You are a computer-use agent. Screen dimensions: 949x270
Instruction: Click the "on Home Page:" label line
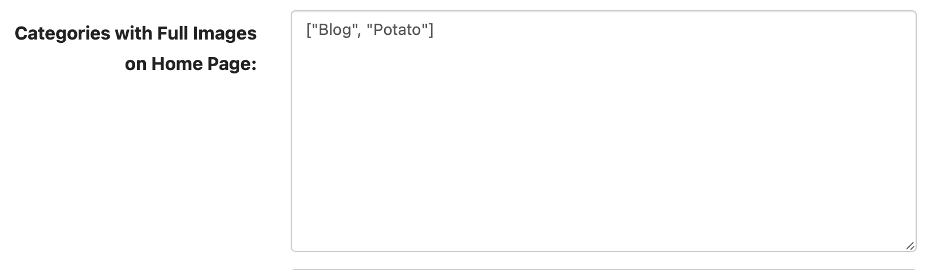(x=191, y=64)
